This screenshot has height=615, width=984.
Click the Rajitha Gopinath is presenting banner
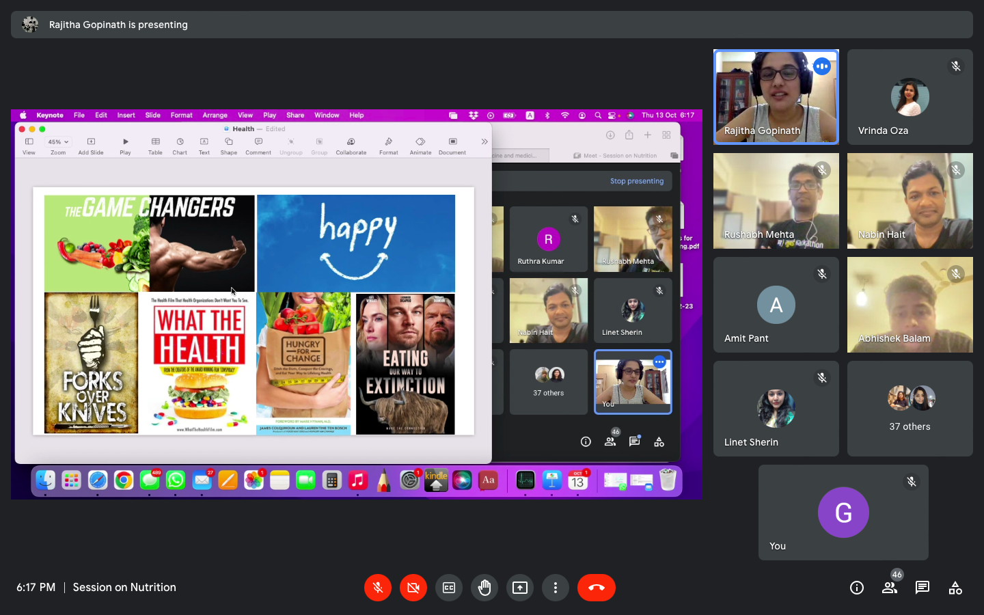click(492, 25)
